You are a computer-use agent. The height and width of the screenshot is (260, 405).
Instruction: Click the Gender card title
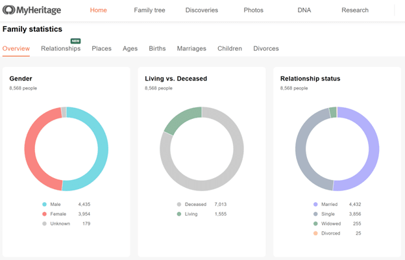coord(21,79)
